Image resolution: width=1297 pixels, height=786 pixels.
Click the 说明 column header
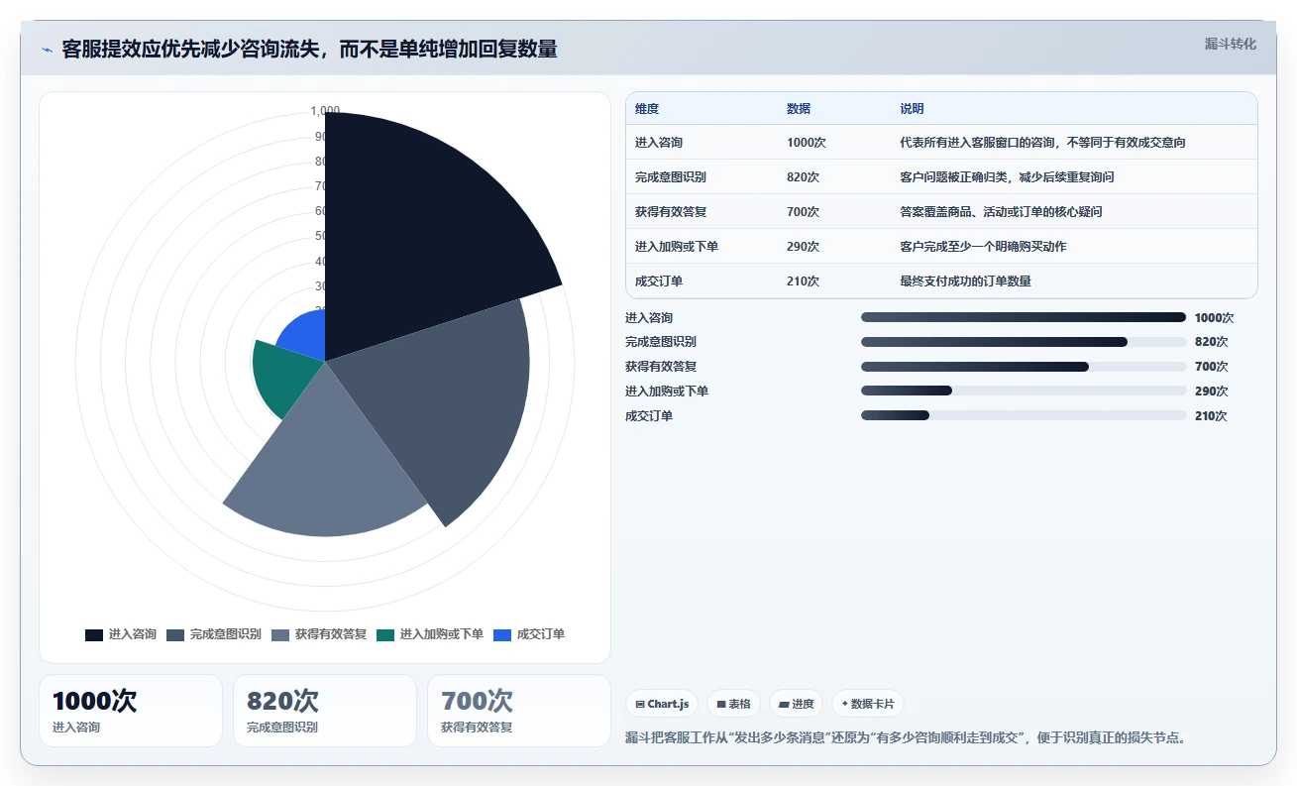(x=912, y=109)
